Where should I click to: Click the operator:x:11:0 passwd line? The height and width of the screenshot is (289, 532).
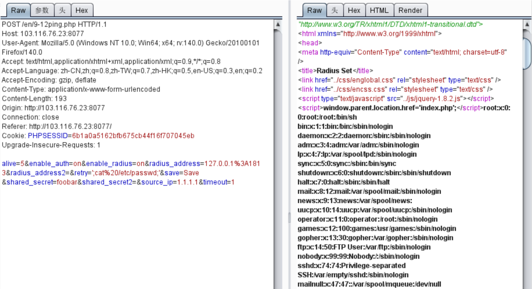(368, 219)
